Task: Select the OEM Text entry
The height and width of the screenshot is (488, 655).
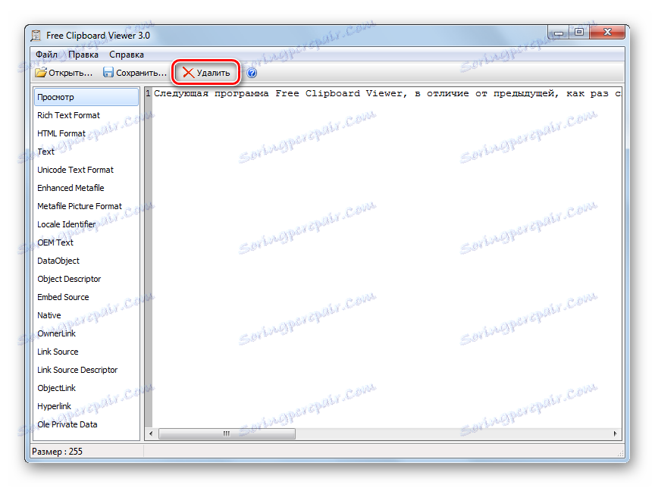Action: click(x=55, y=242)
